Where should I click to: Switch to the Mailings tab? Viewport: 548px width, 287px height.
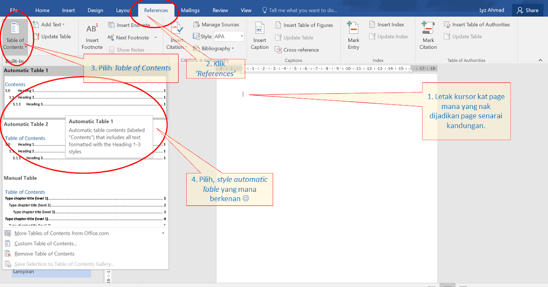[x=190, y=10]
